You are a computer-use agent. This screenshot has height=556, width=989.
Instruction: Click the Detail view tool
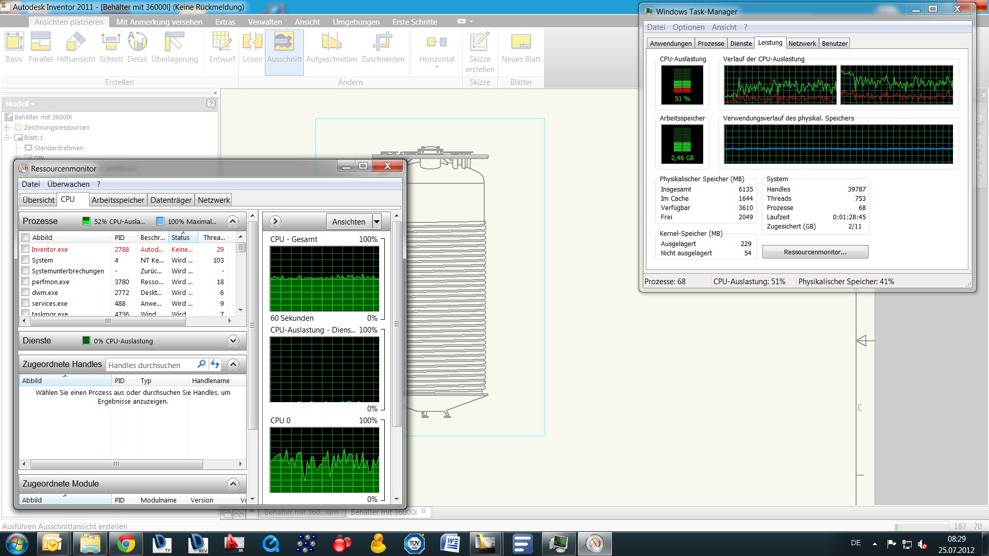point(137,47)
